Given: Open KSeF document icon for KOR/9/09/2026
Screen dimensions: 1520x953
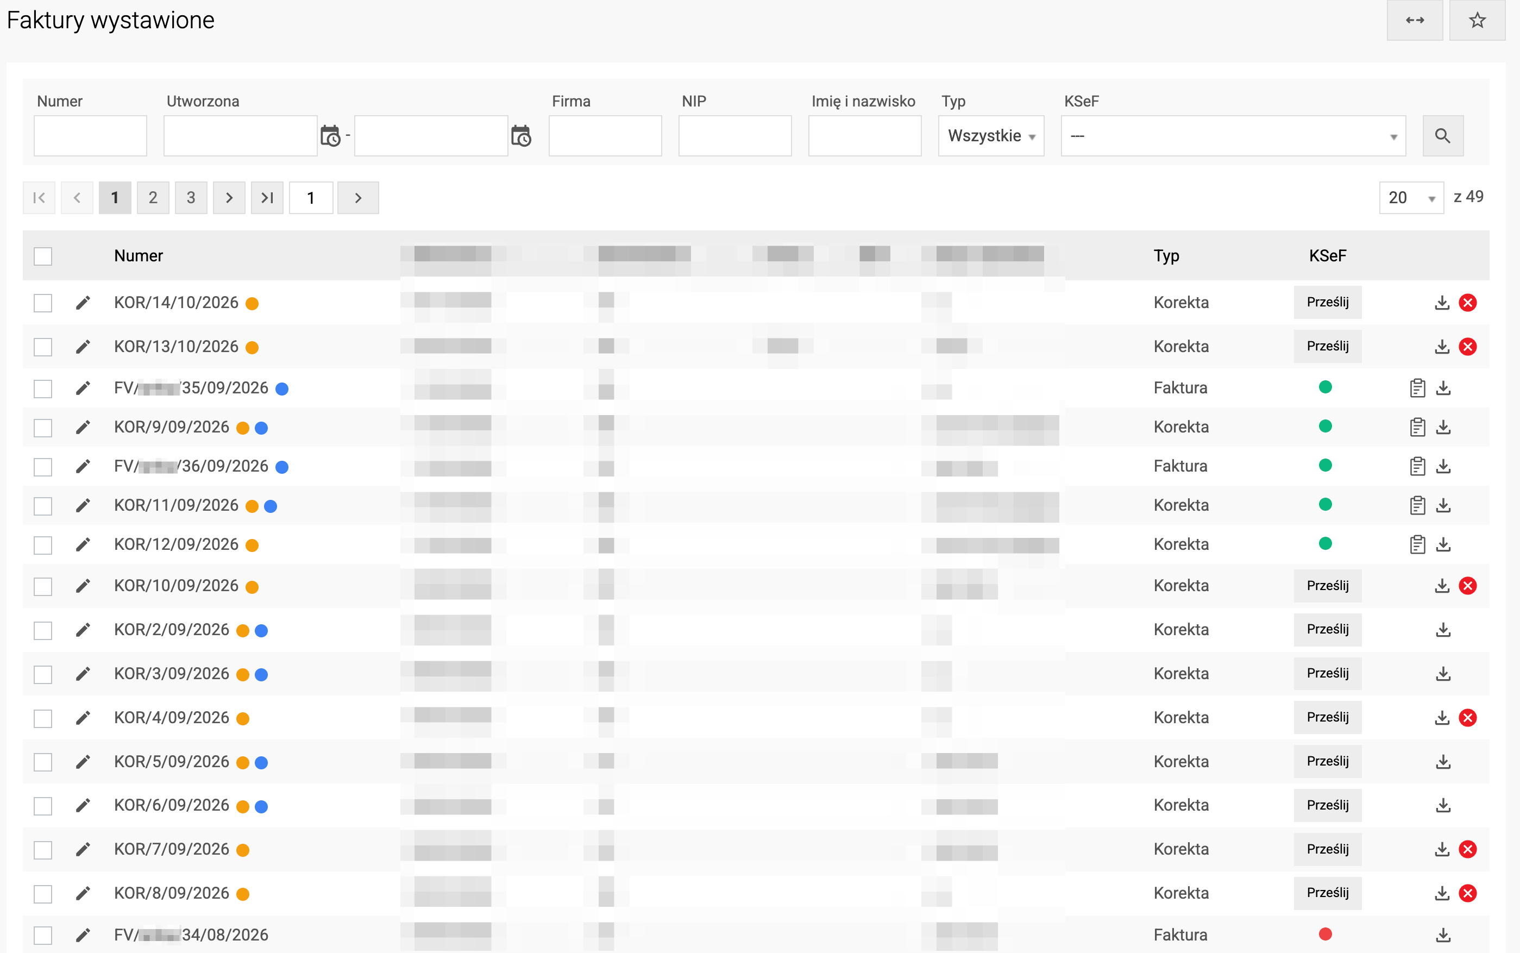Looking at the screenshot, I should [x=1417, y=428].
